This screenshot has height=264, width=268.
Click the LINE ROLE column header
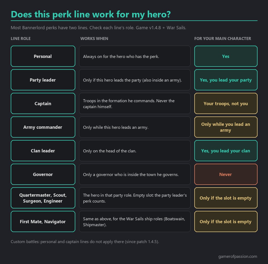(21, 39)
